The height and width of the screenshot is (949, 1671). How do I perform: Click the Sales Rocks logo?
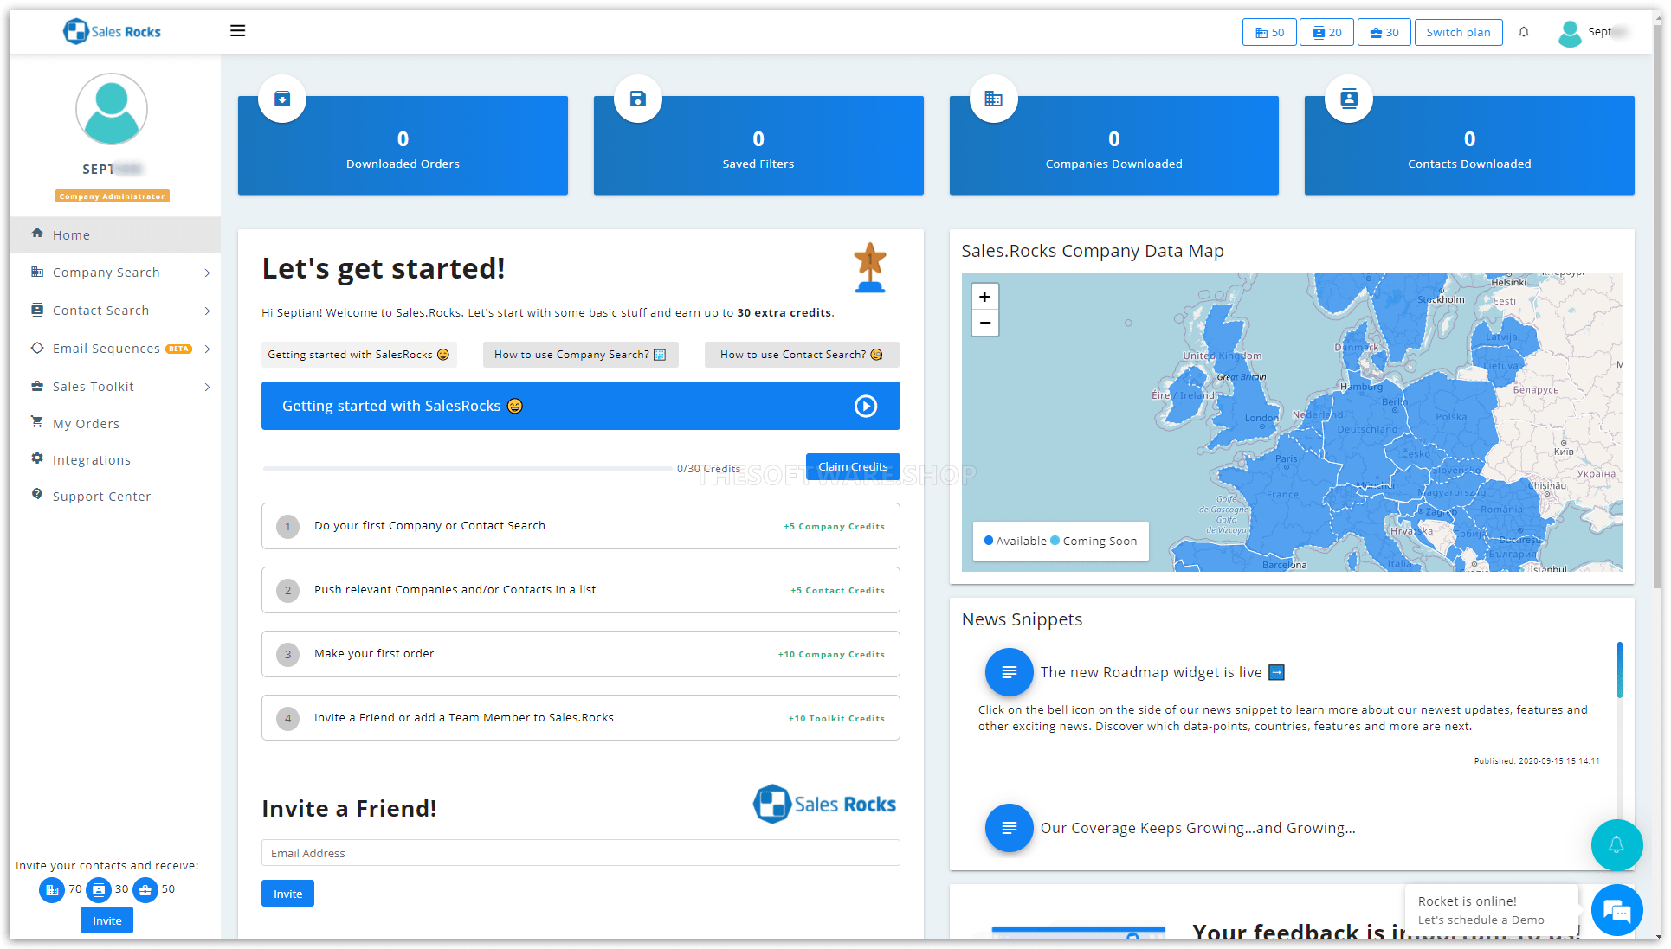pos(111,31)
